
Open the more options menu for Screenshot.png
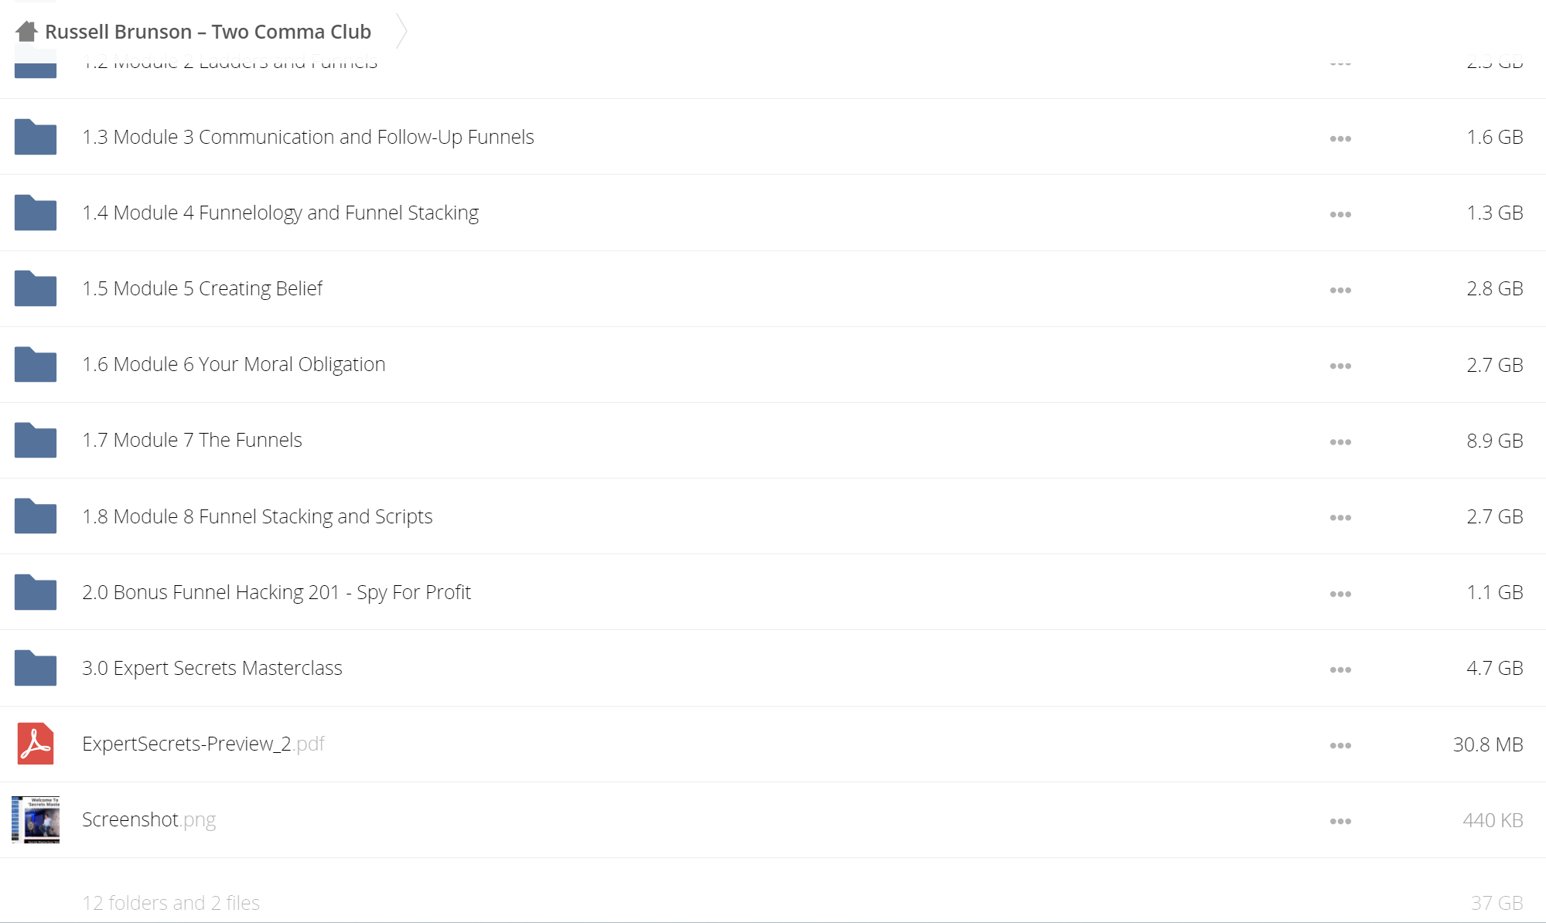pos(1340,821)
